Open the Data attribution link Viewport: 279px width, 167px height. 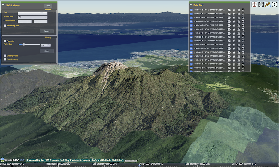(x=131, y=160)
